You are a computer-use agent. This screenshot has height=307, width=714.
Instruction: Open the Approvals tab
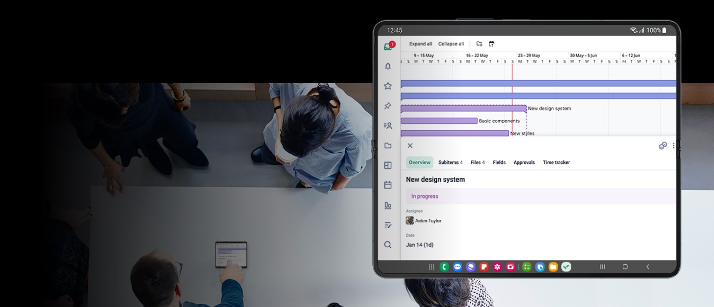(524, 162)
